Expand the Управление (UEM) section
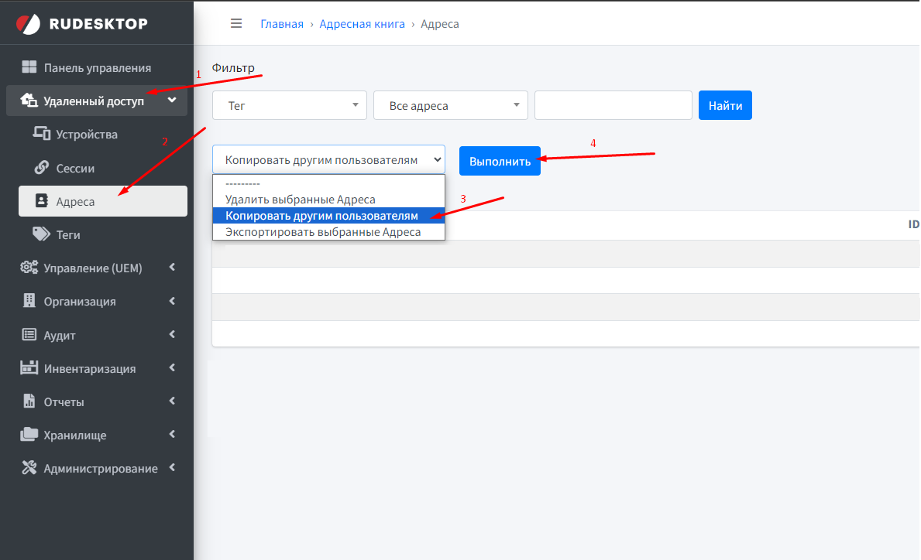 (172, 268)
